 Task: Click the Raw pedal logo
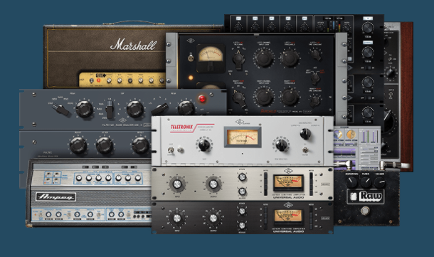point(366,196)
